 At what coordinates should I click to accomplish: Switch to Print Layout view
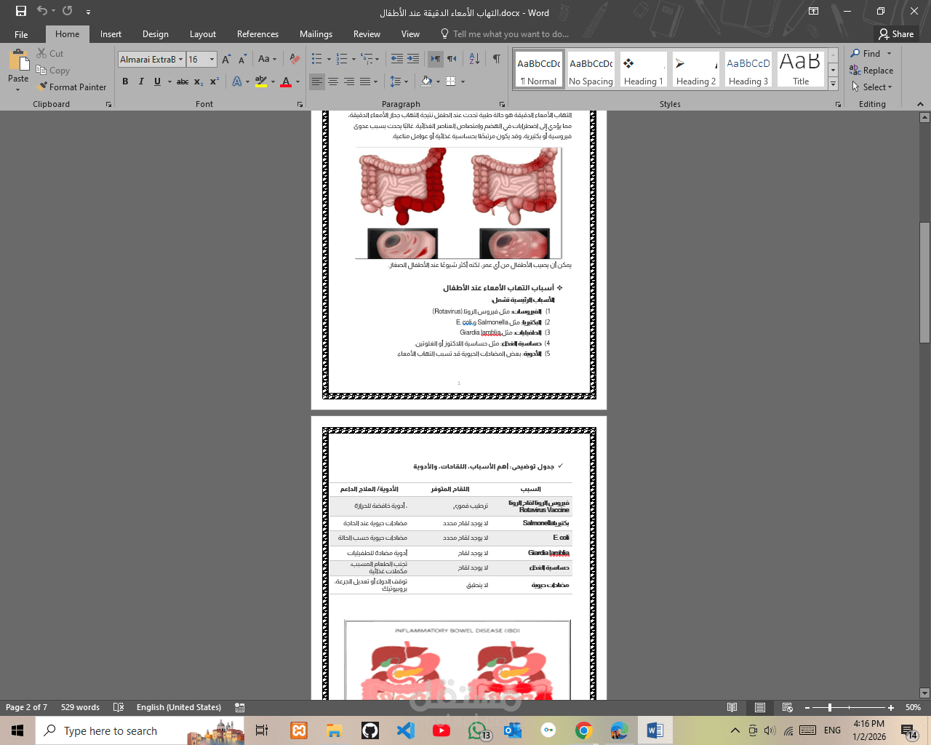(760, 707)
